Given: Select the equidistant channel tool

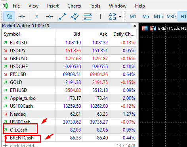Looking at the screenshot, I should point(75,17).
